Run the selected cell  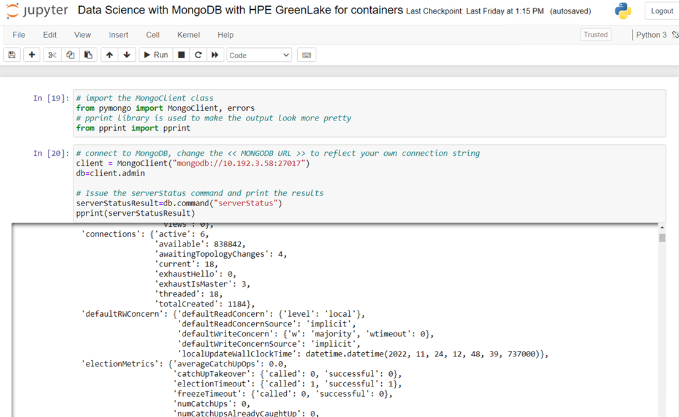tap(156, 55)
